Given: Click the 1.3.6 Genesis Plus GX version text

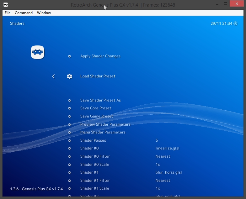Looking at the screenshot, I should [36, 189].
